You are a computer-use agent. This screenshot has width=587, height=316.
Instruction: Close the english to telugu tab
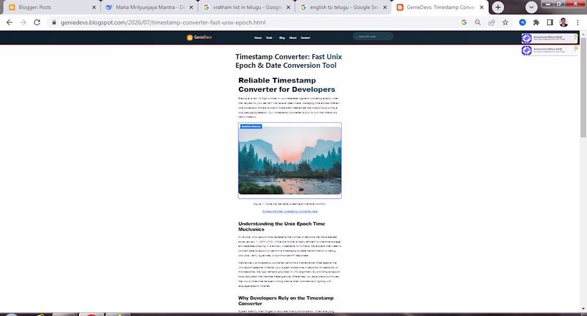click(x=385, y=7)
